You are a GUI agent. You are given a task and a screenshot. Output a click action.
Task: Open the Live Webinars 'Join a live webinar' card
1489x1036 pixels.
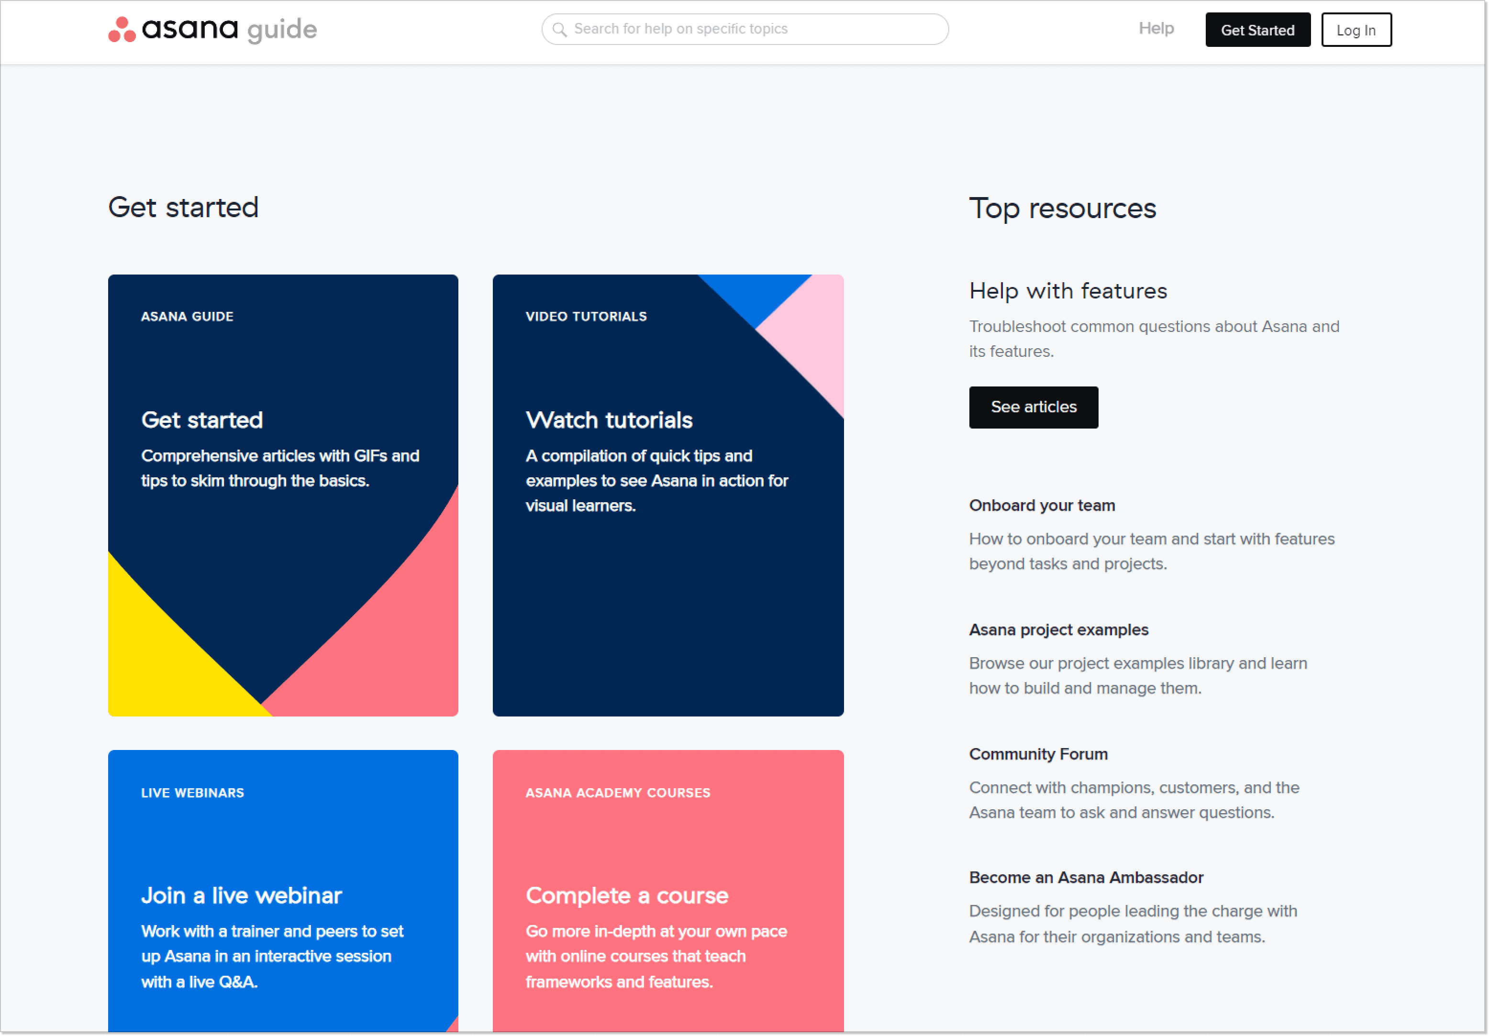pyautogui.click(x=283, y=891)
